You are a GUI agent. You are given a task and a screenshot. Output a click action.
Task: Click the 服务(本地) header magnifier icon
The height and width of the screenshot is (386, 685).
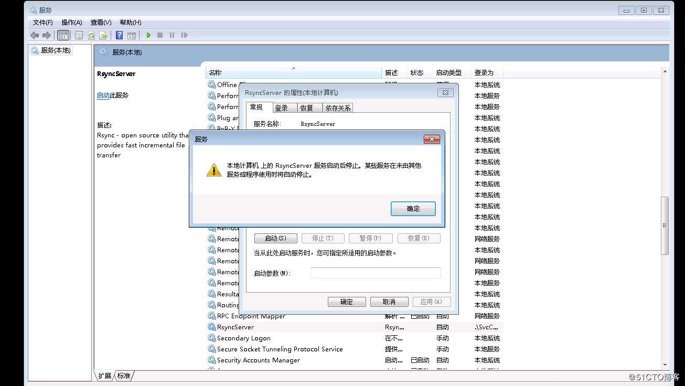click(104, 52)
